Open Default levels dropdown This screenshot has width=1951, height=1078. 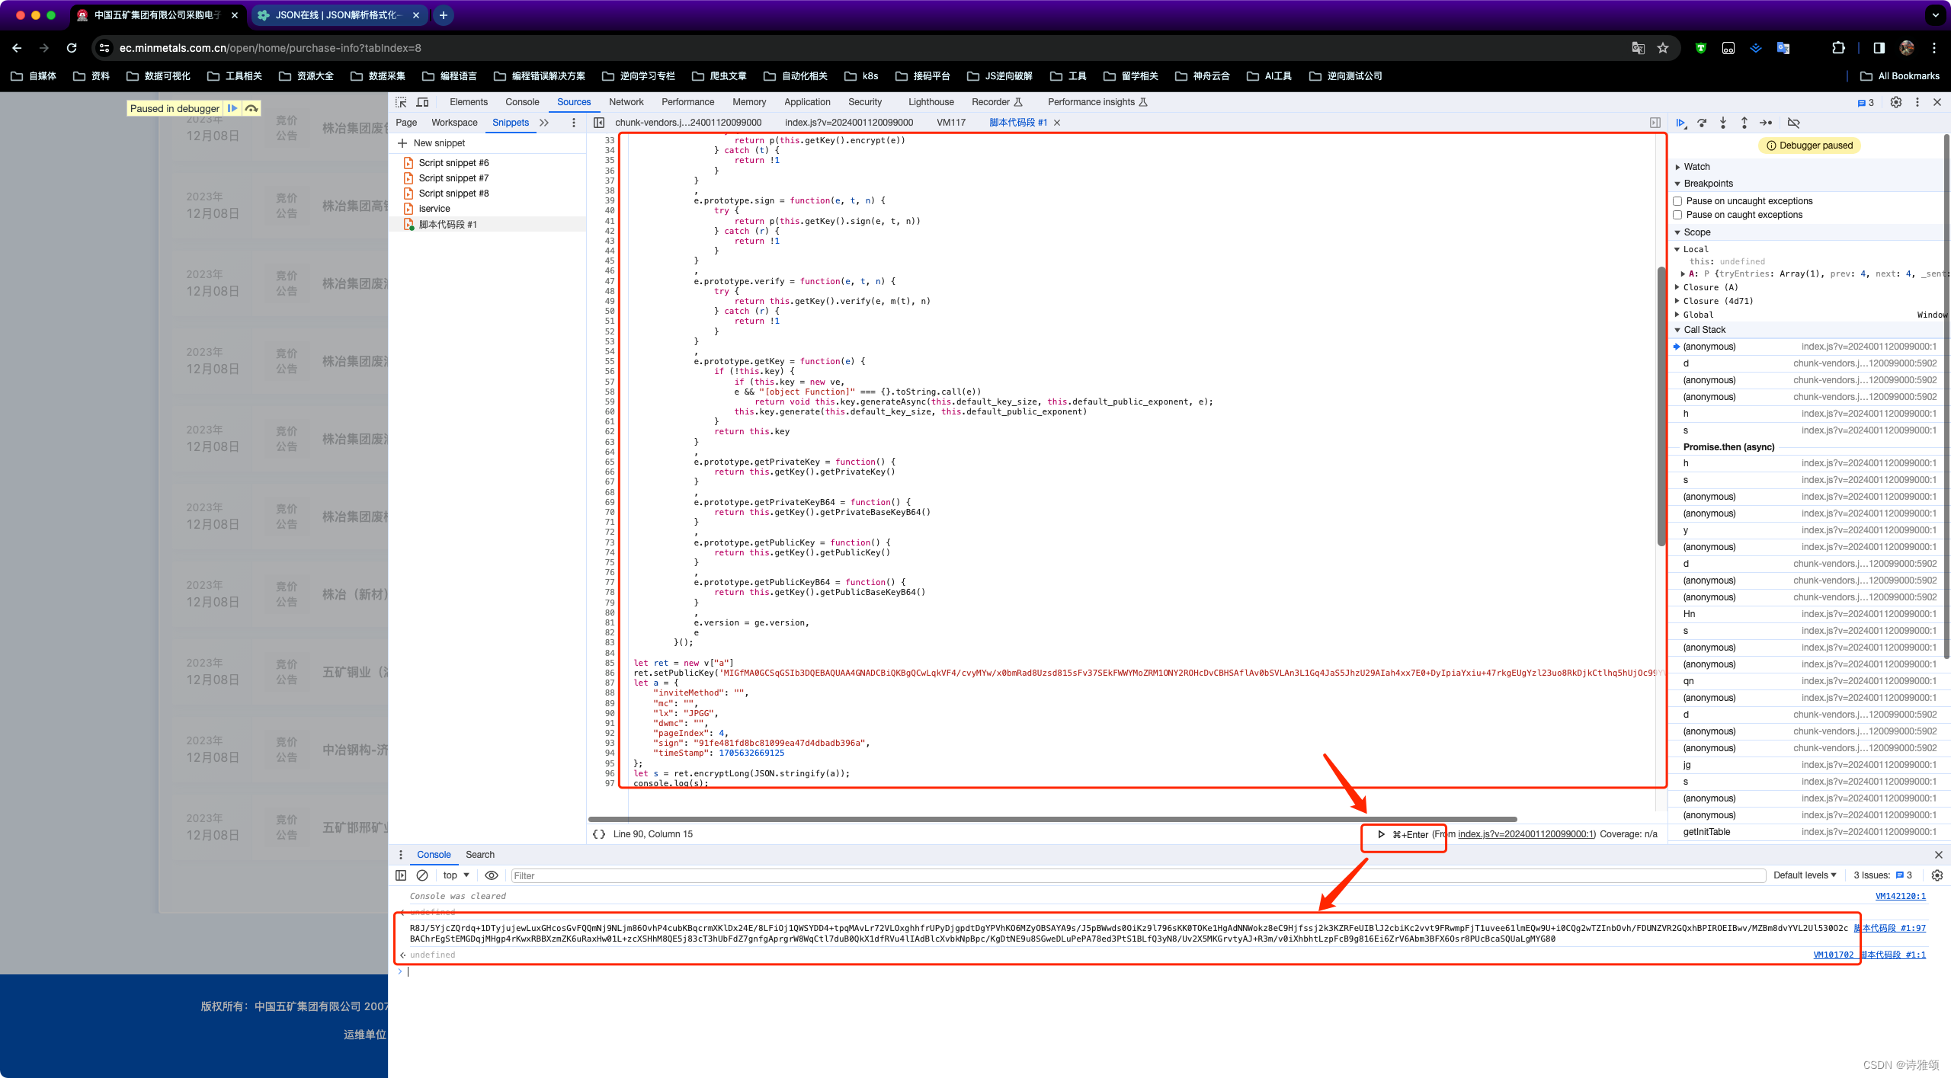click(1805, 875)
